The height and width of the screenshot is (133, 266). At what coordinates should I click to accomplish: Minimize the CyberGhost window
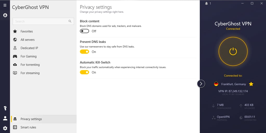pyautogui.click(x=243, y=3)
